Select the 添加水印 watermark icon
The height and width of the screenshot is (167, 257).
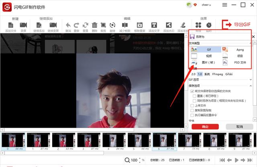(x=169, y=25)
